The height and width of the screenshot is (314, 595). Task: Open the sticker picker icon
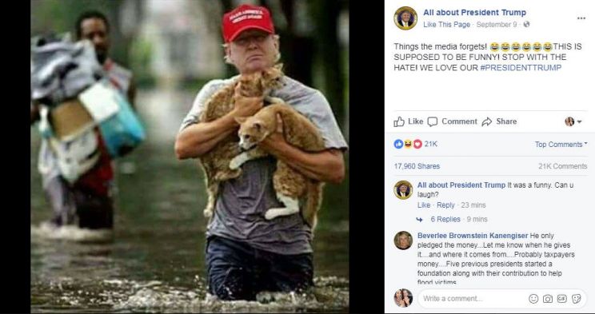[x=576, y=299]
